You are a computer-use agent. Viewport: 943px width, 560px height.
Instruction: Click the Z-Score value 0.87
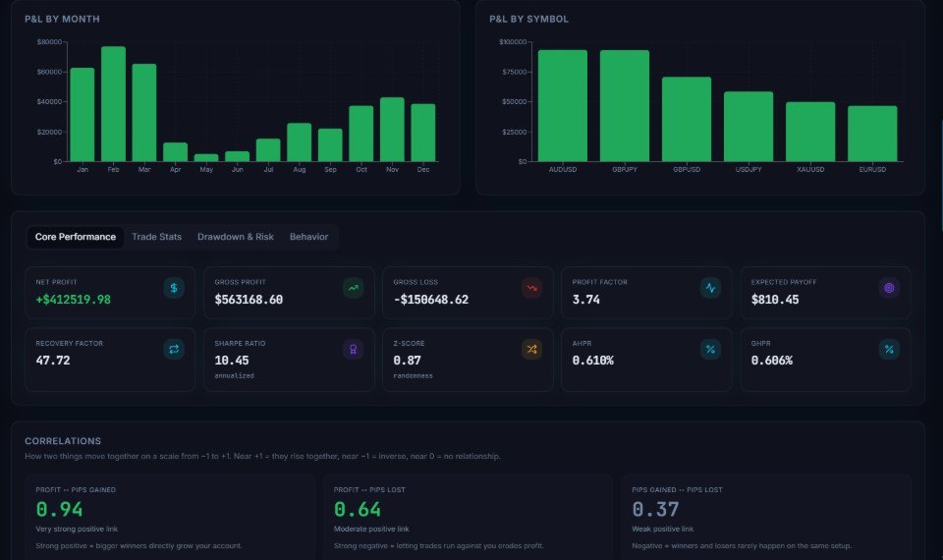coord(407,361)
